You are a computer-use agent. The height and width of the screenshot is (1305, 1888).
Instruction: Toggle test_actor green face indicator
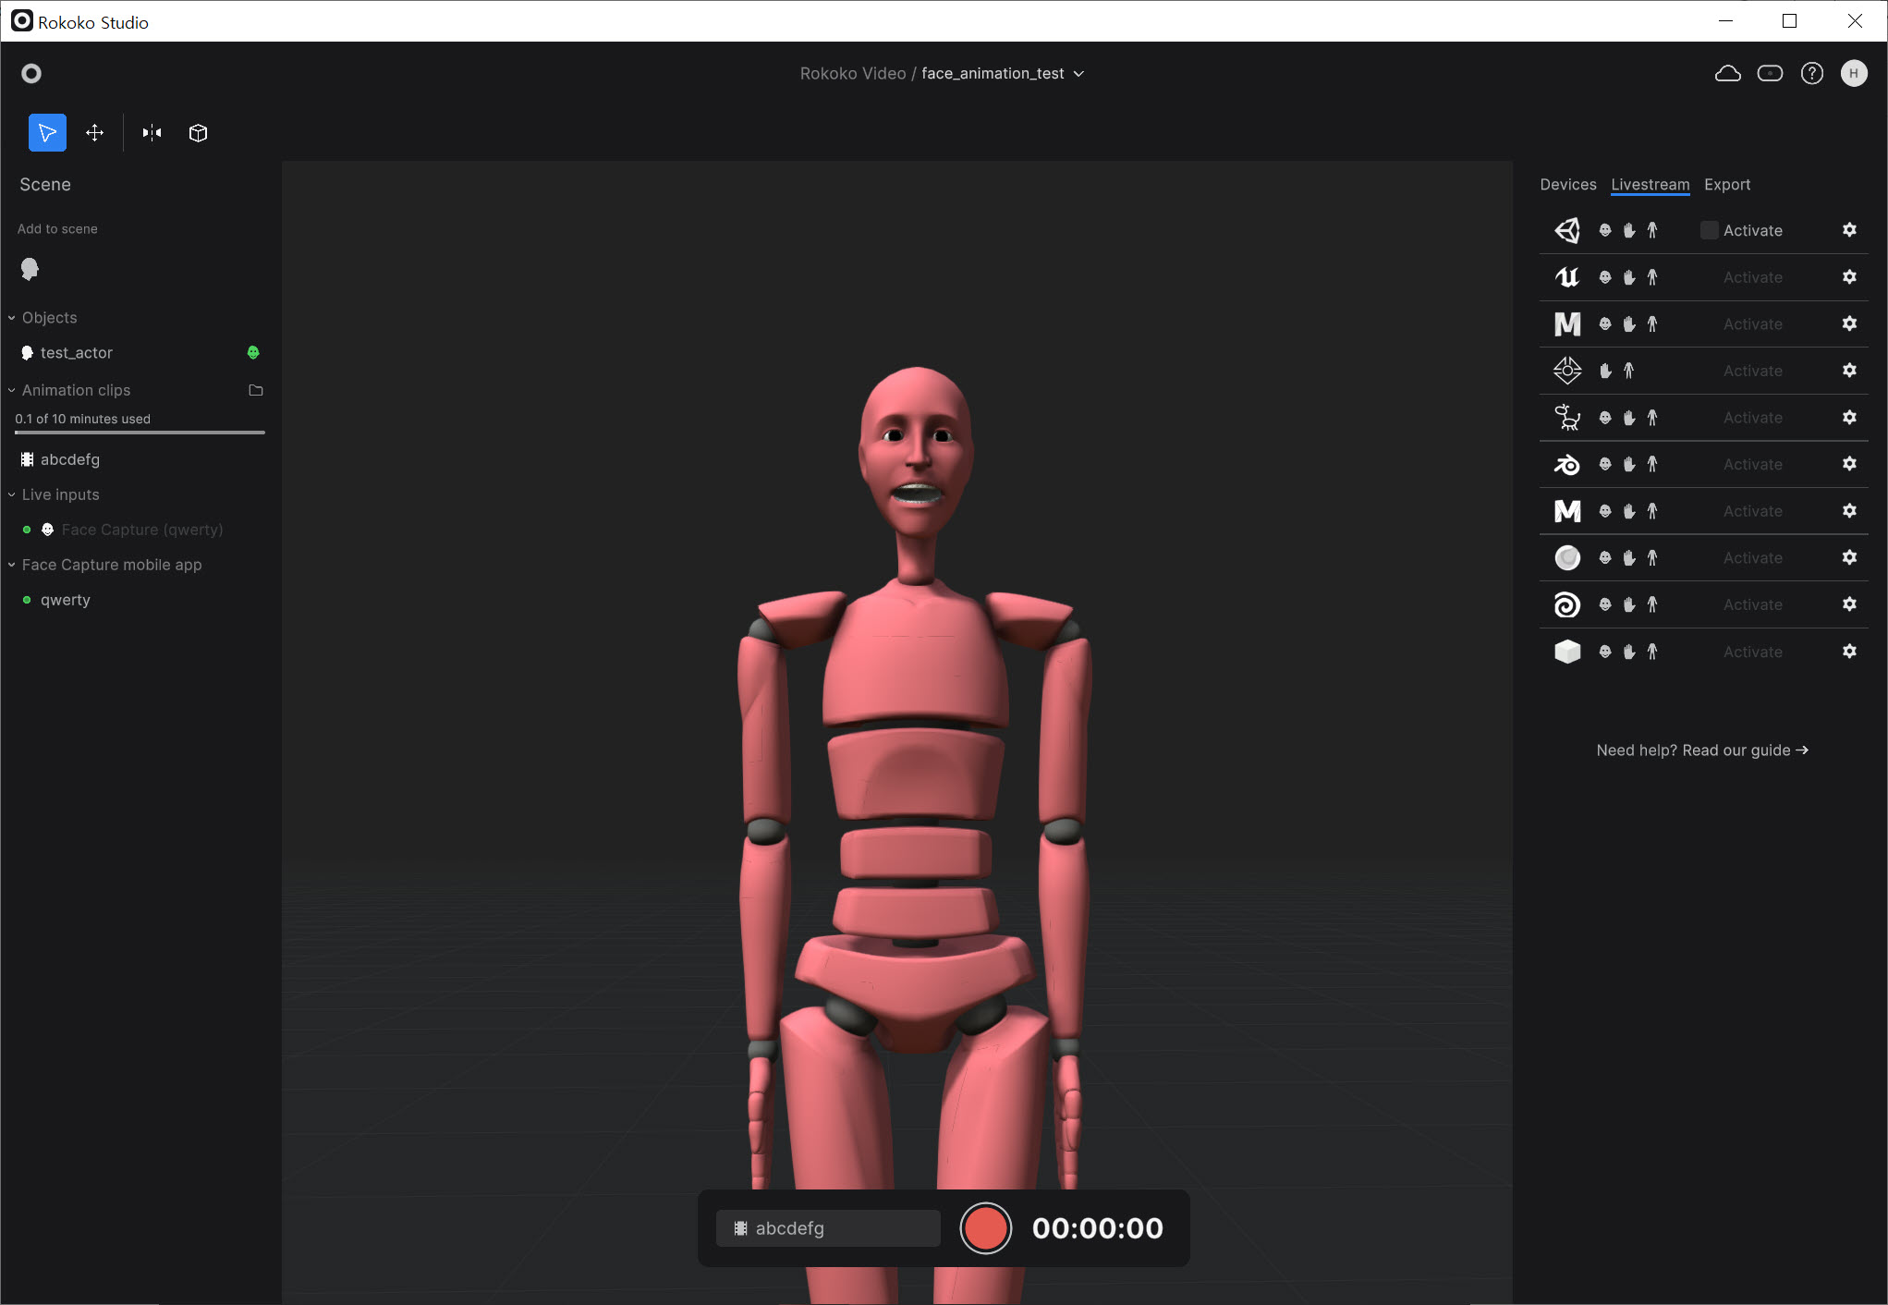click(253, 352)
